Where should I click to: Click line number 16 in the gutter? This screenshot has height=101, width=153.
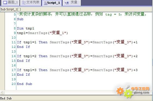[14, 65]
